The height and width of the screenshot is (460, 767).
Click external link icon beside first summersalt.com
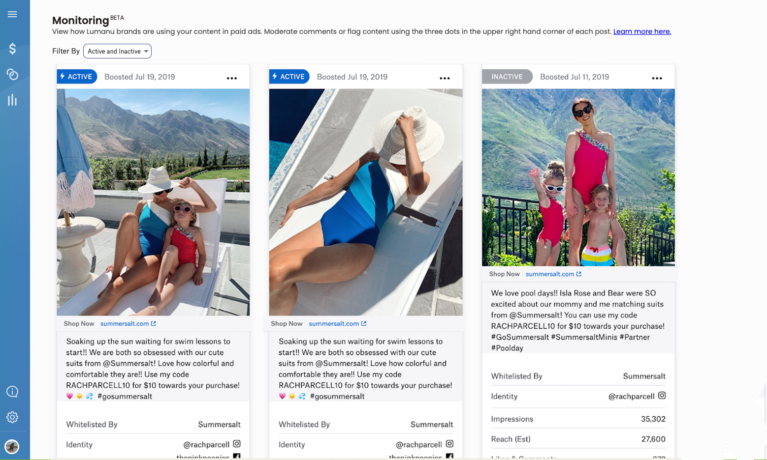tap(154, 323)
